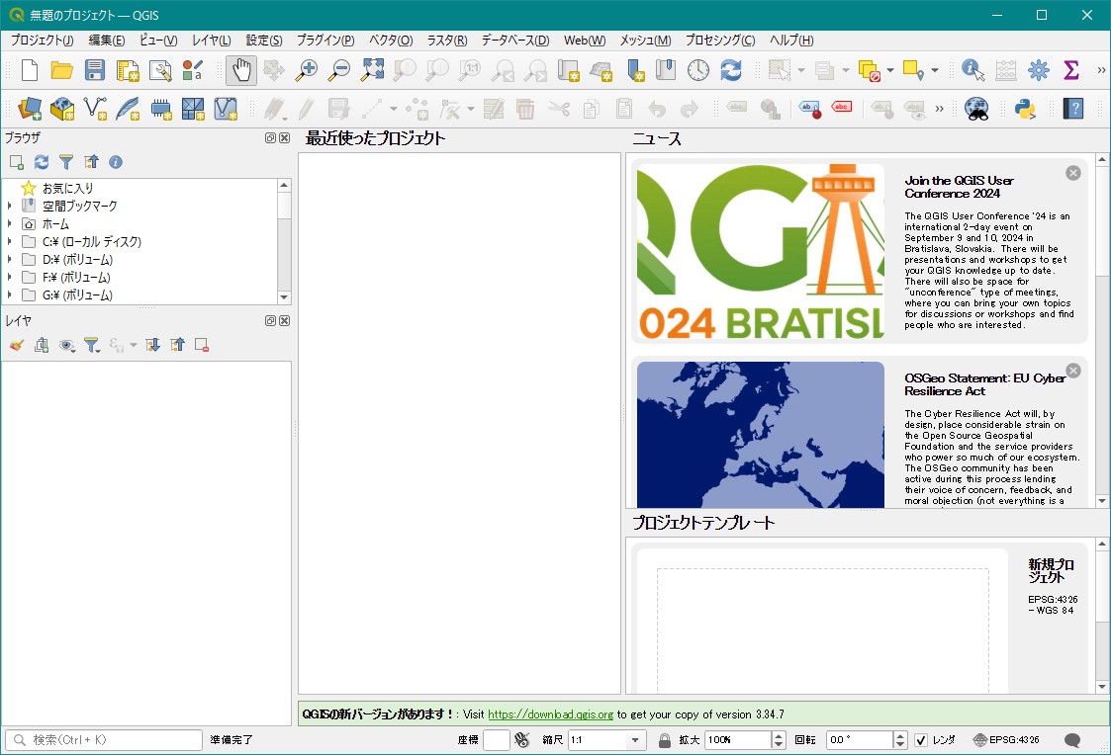Open the Style Manager icon
1111x755 pixels.
(x=193, y=70)
